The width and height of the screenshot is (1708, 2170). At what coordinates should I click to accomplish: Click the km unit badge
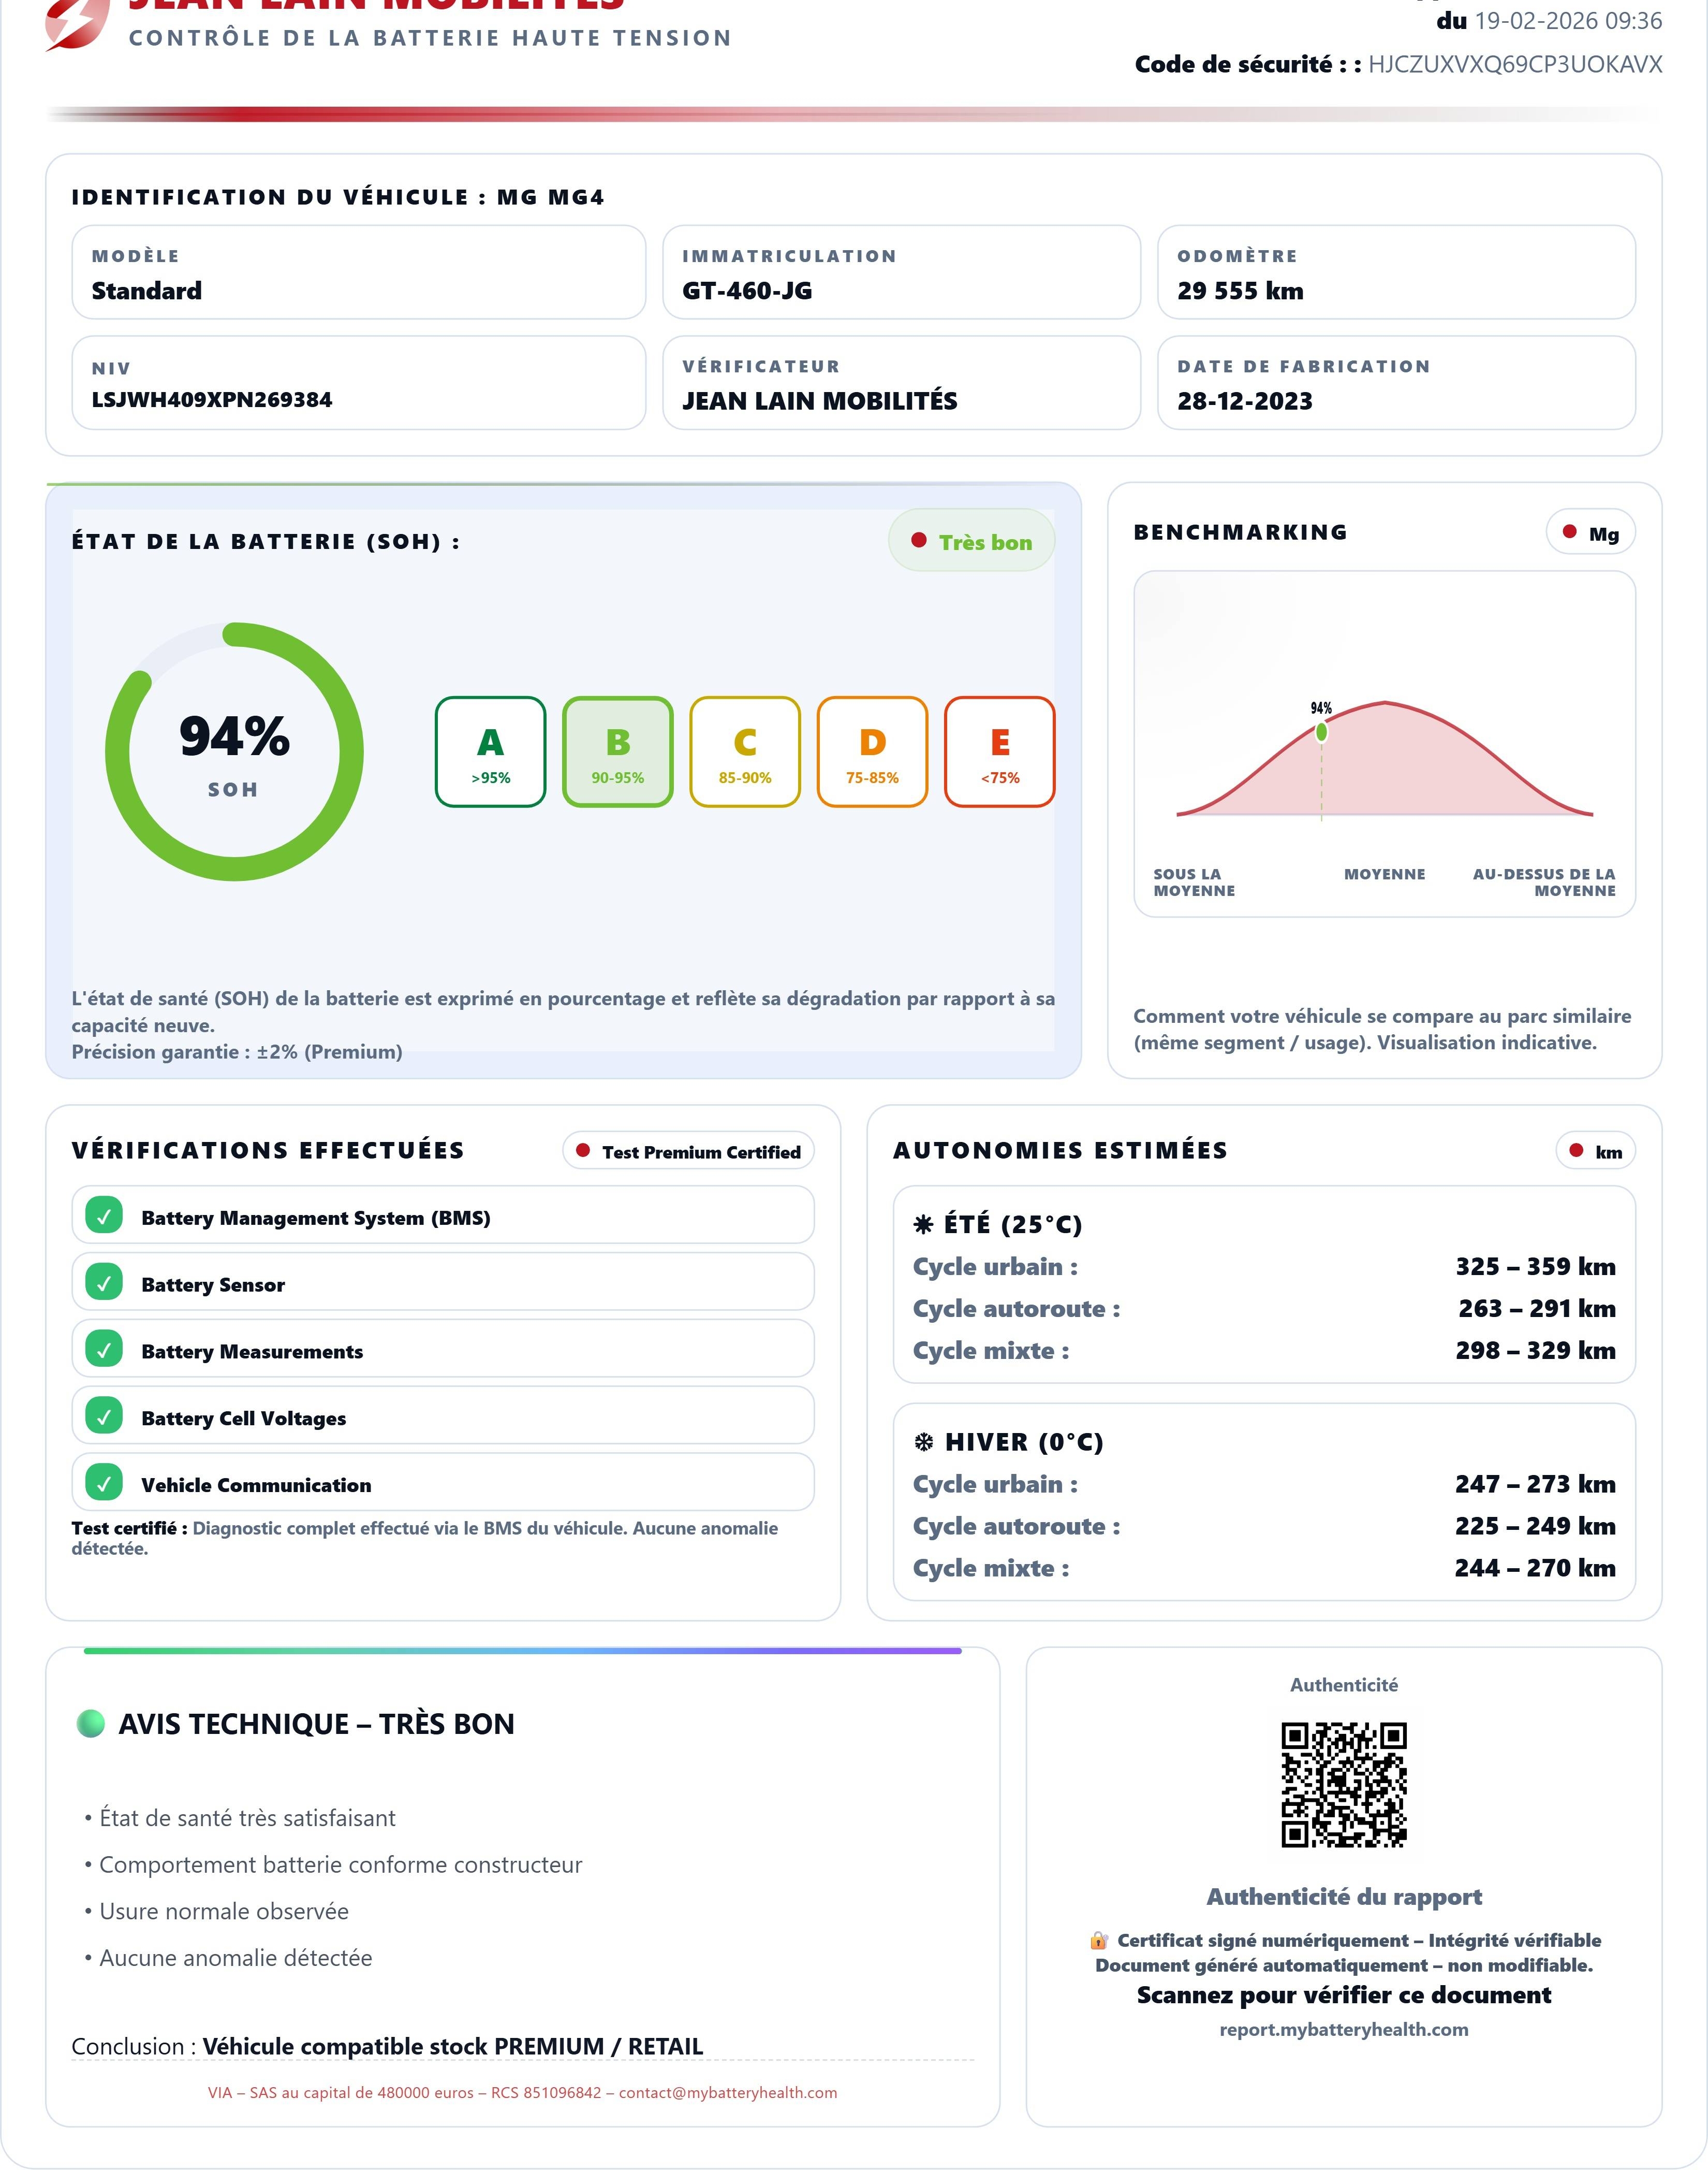click(x=1596, y=1151)
